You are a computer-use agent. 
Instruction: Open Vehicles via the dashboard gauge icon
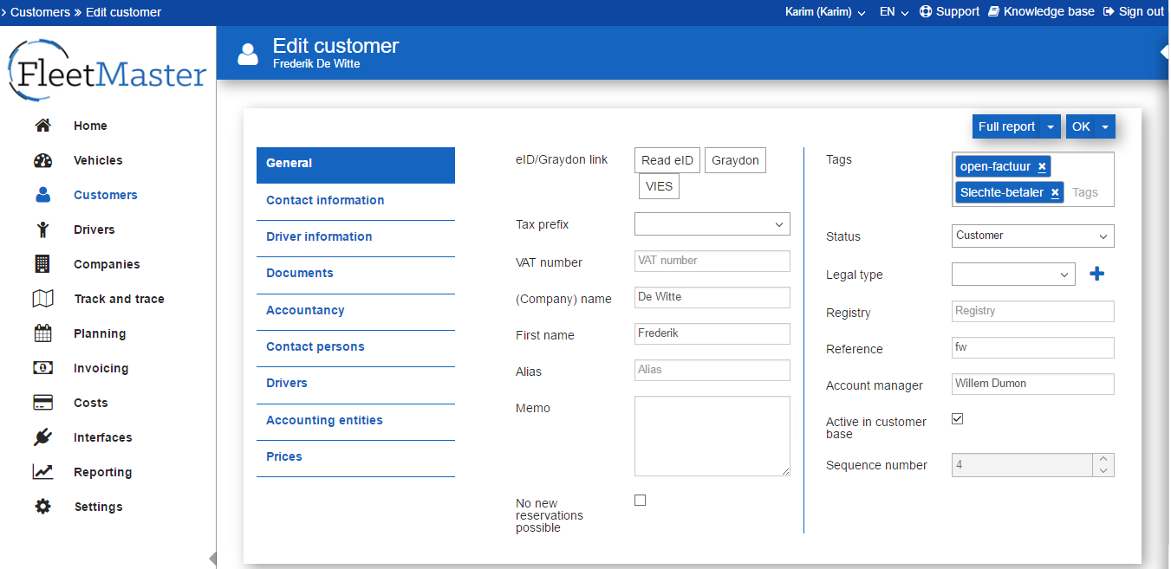point(42,160)
